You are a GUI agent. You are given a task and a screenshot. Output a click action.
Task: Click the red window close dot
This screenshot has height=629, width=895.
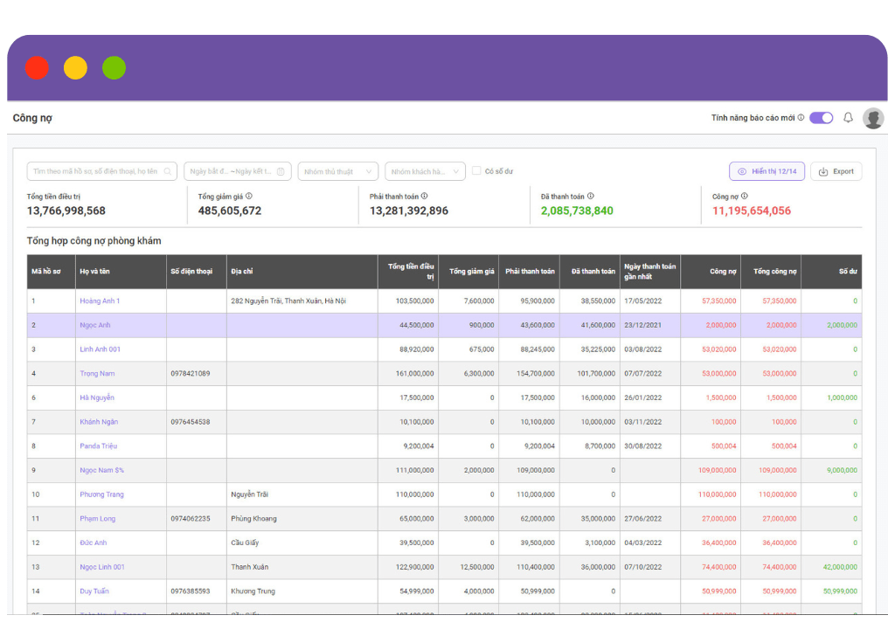[x=37, y=68]
